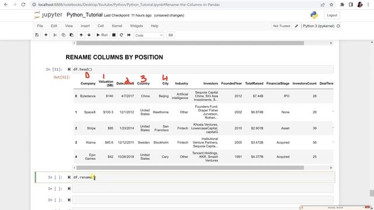Click the RENAME COLUMNS BY POSITION heading
This screenshot has width=374, height=210.
(x=115, y=57)
